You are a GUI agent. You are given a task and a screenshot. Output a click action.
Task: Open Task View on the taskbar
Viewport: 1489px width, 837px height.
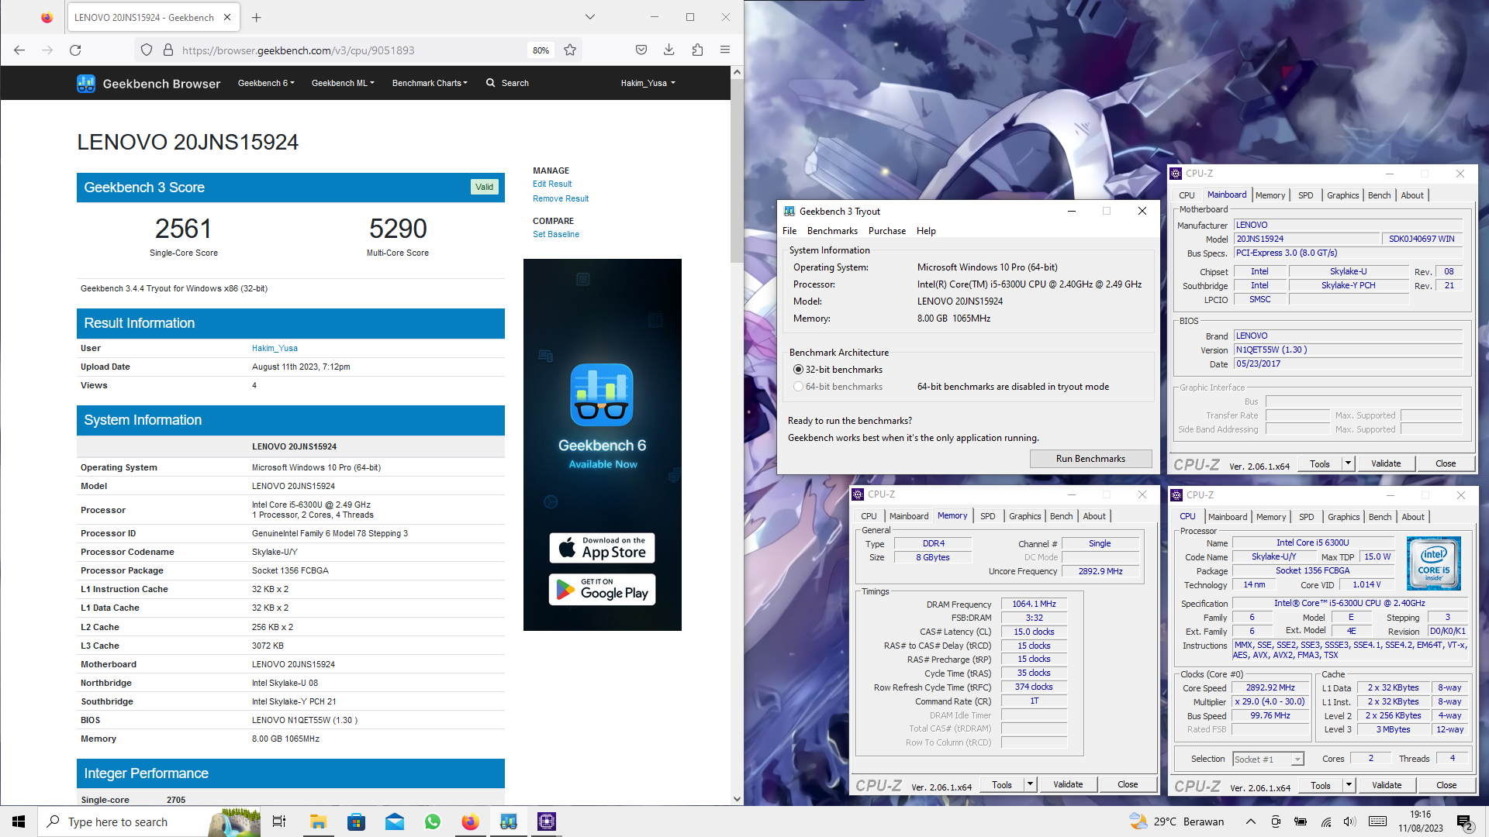279,821
